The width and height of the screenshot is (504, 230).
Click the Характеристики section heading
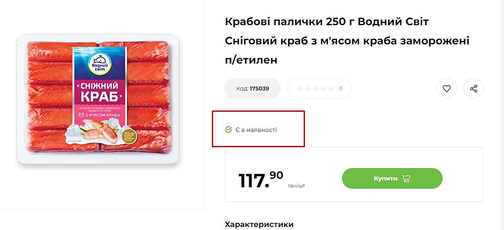click(259, 224)
